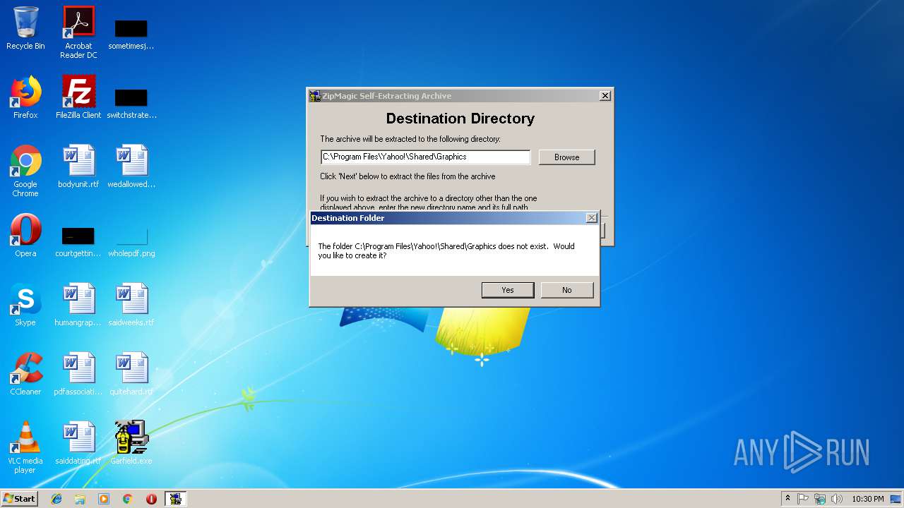Select the saidweeks.rtf document icon
This screenshot has width=904, height=508.
tap(131, 305)
